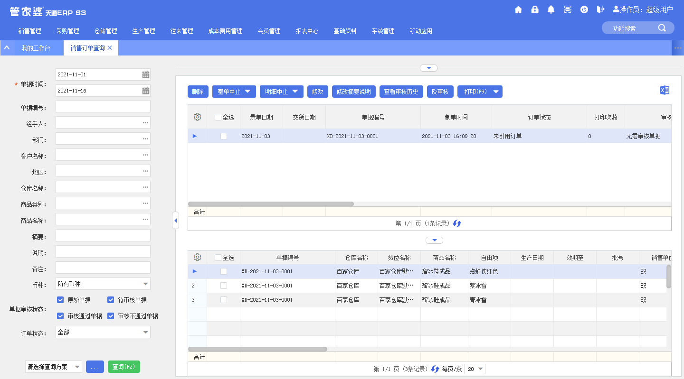Expand the 订单状态 dropdown
This screenshot has width=684, height=379.
click(146, 333)
